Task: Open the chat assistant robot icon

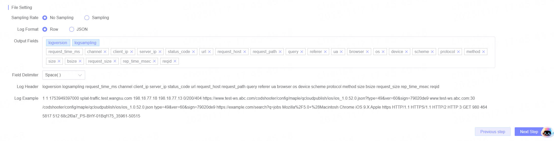Action: (547, 132)
